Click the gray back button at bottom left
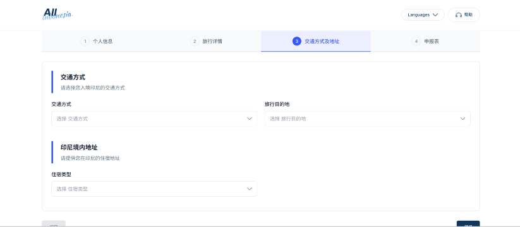 click(x=54, y=224)
